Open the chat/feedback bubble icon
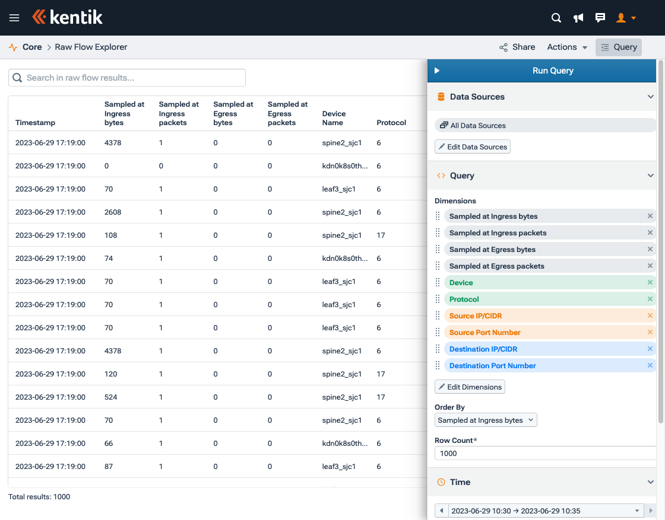Image resolution: width=665 pixels, height=520 pixels. 600,18
